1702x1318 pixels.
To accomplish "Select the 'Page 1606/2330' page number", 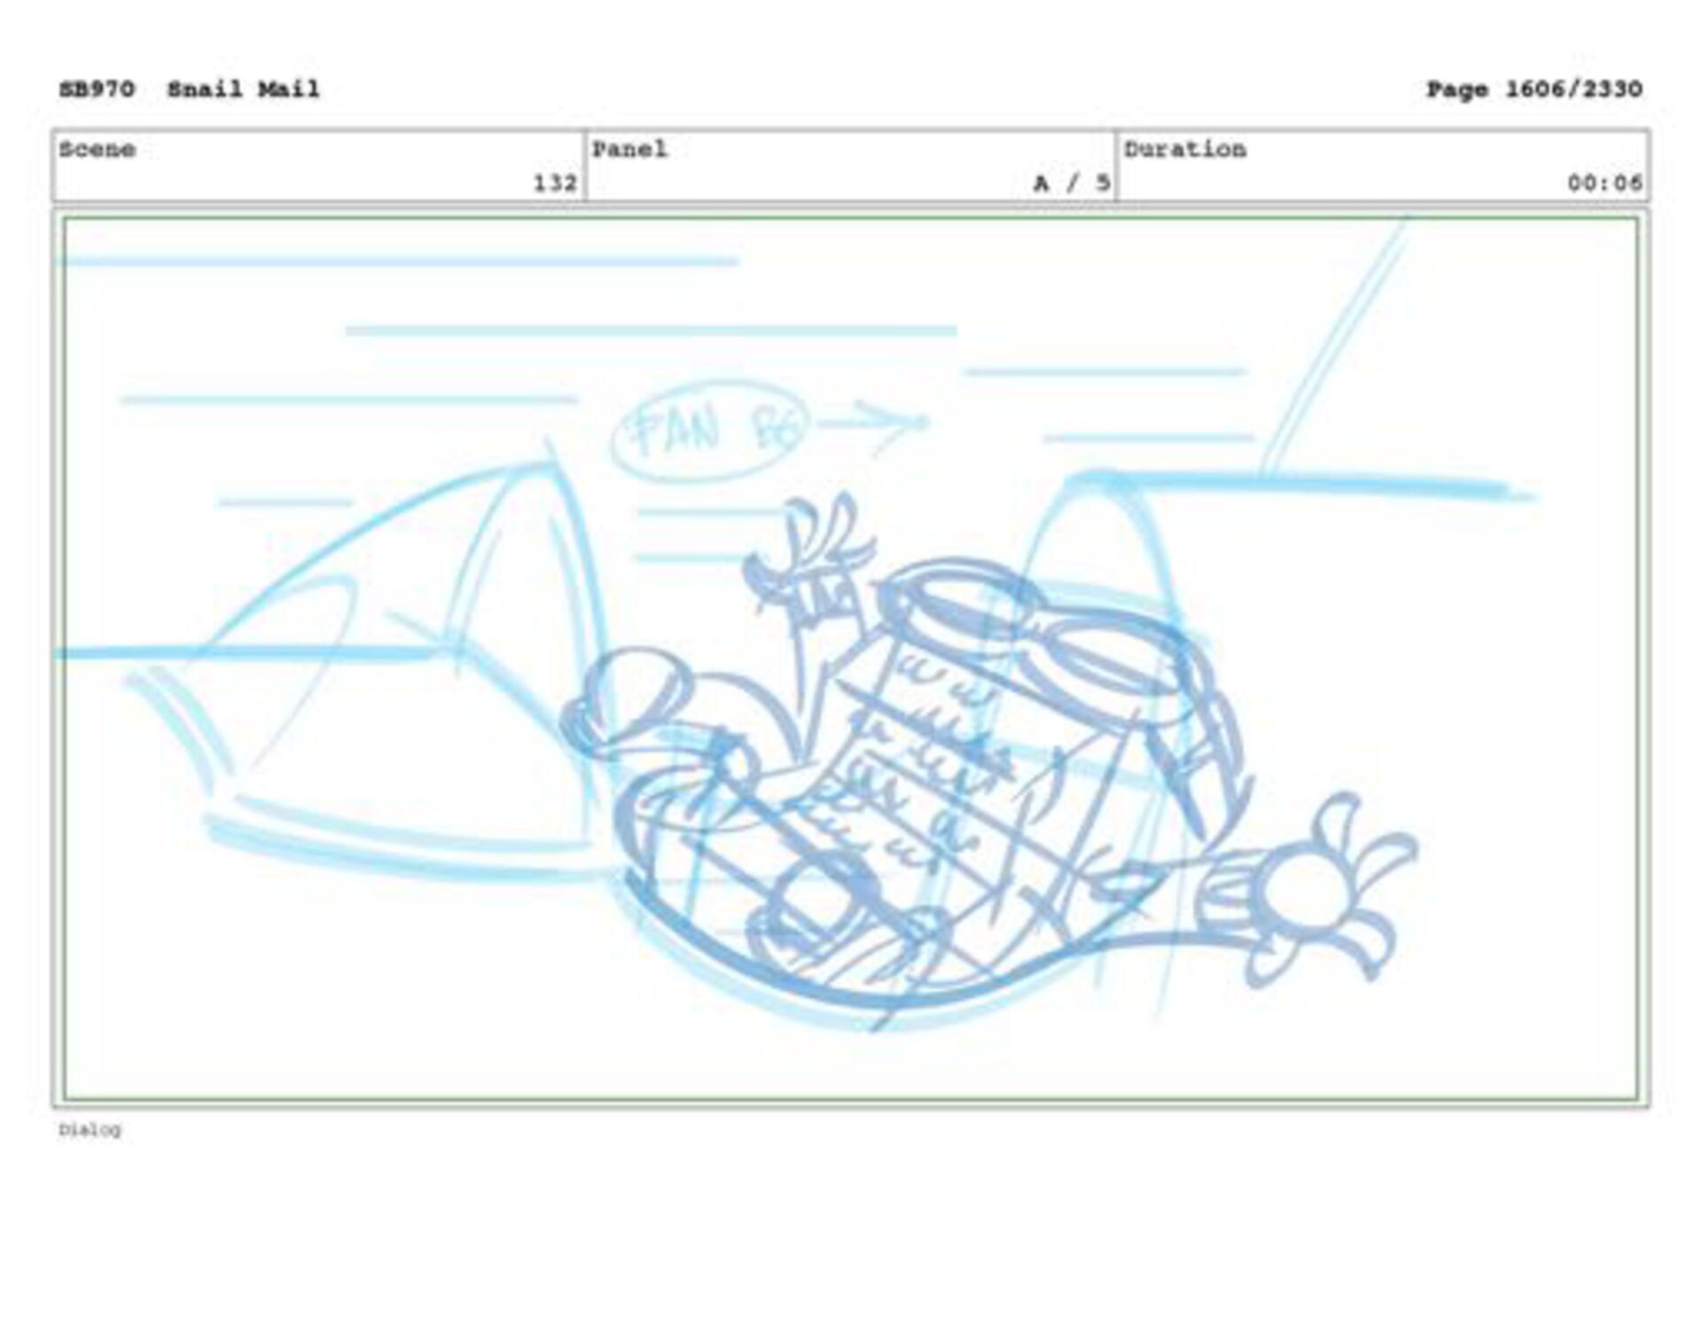I will pyautogui.click(x=1534, y=90).
